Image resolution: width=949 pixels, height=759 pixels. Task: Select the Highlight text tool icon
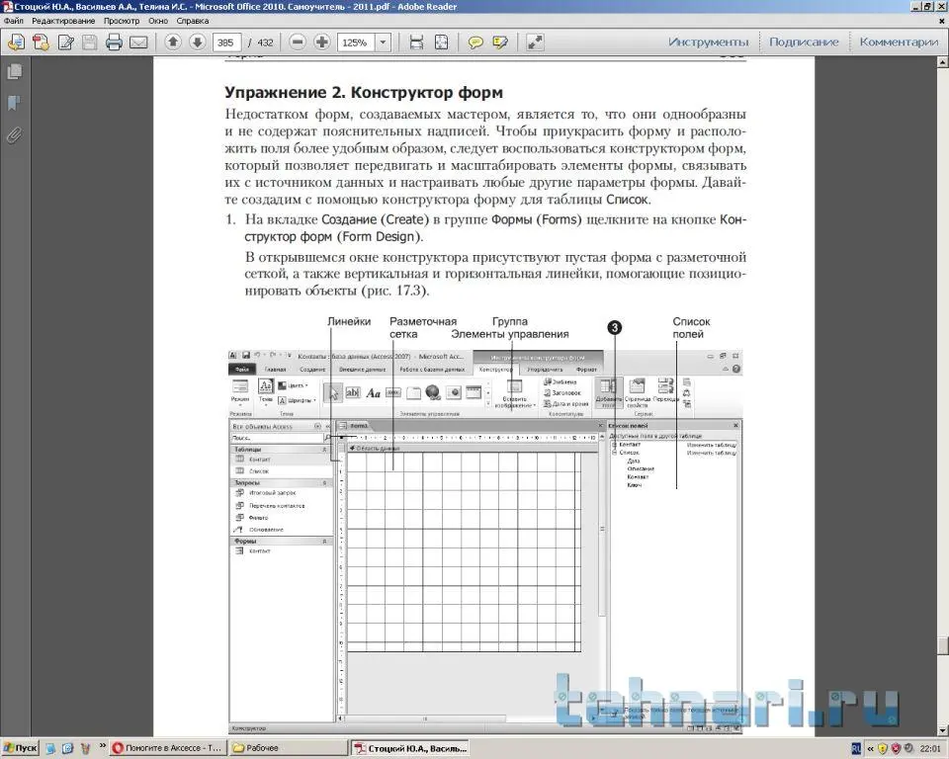500,42
